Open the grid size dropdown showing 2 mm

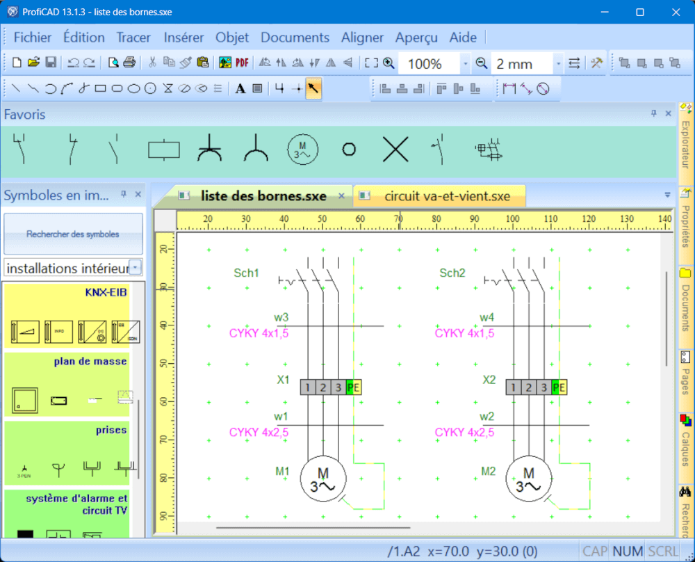pyautogui.click(x=558, y=63)
